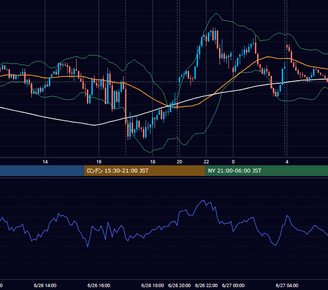Select the 22 hour label on the price chart axis
Screen dimensions: 328x290
(x=206, y=162)
